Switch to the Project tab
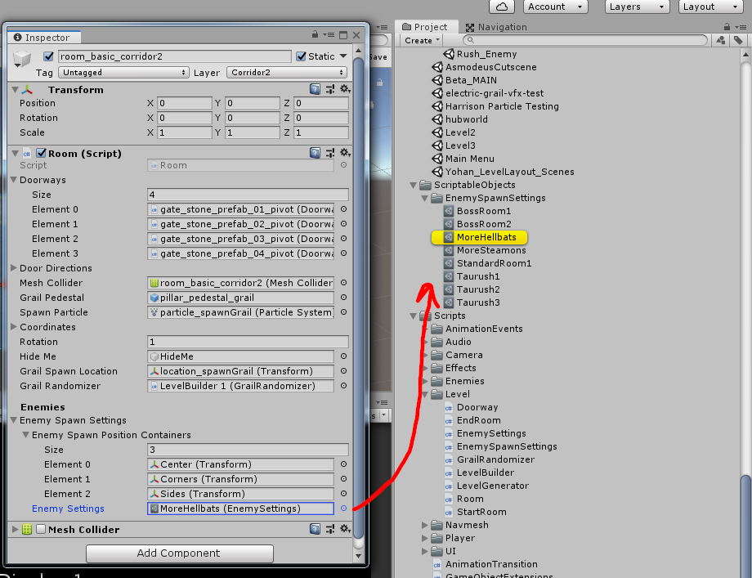The height and width of the screenshot is (578, 752). pos(425,27)
